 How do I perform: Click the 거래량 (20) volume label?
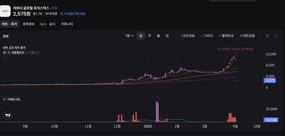(x=14, y=100)
